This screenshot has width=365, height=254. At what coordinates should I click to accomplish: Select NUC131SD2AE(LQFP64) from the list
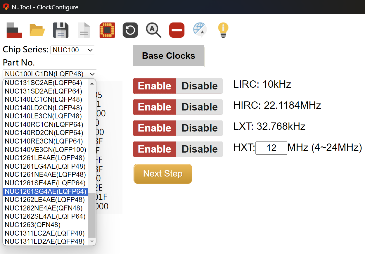coord(45,91)
